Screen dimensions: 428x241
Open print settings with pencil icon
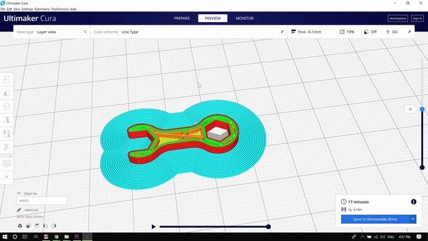[409, 31]
